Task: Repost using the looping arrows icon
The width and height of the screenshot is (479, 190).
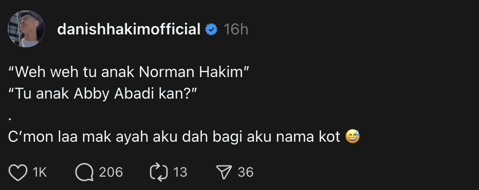Action: point(159,172)
